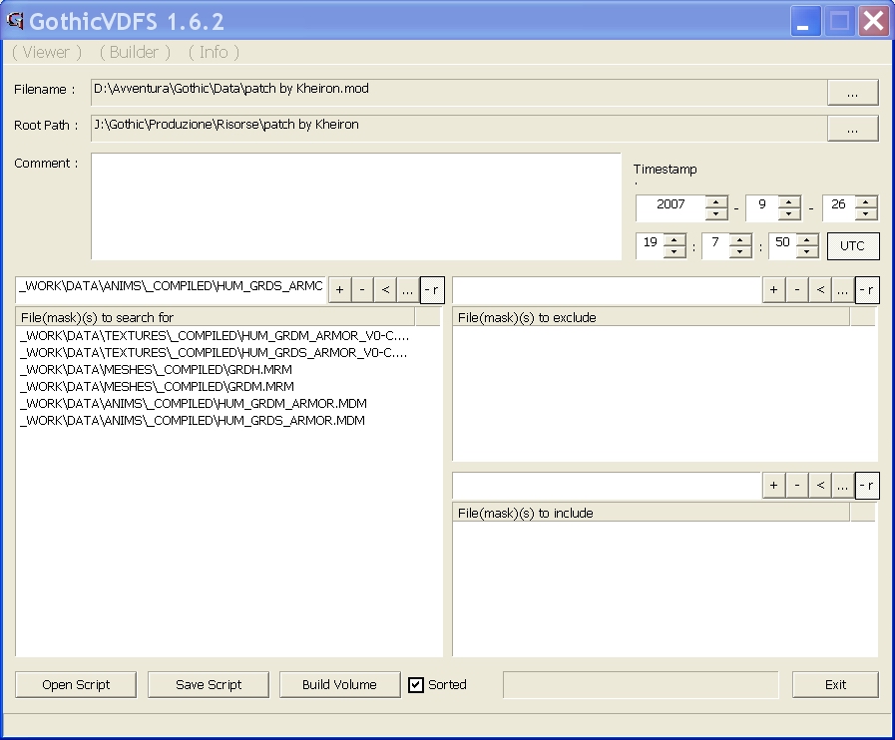Open the ( Viewer ) menu

click(x=47, y=53)
